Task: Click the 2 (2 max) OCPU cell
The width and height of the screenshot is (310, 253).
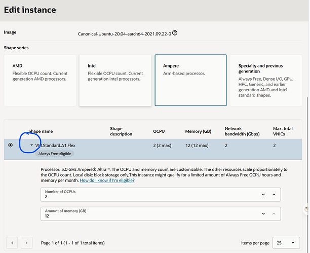Action: coord(162,146)
